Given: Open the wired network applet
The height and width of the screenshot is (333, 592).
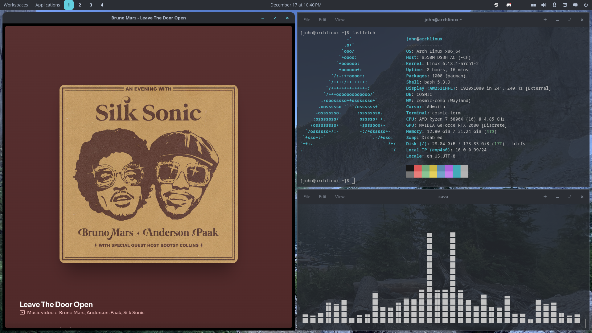Looking at the screenshot, I should tap(565, 5).
